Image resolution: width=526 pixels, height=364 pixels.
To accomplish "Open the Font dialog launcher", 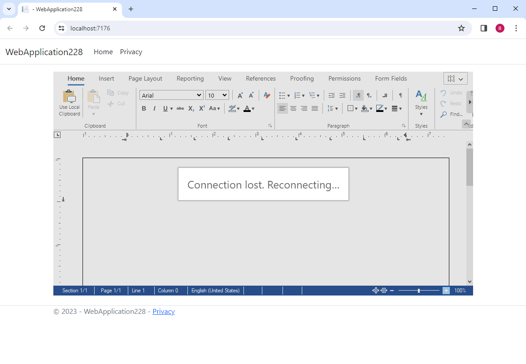I will (270, 126).
